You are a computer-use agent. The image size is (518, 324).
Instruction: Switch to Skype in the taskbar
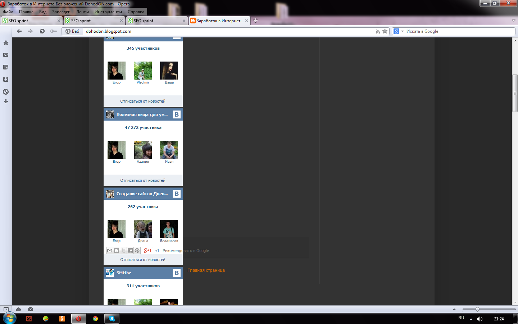[112, 319]
